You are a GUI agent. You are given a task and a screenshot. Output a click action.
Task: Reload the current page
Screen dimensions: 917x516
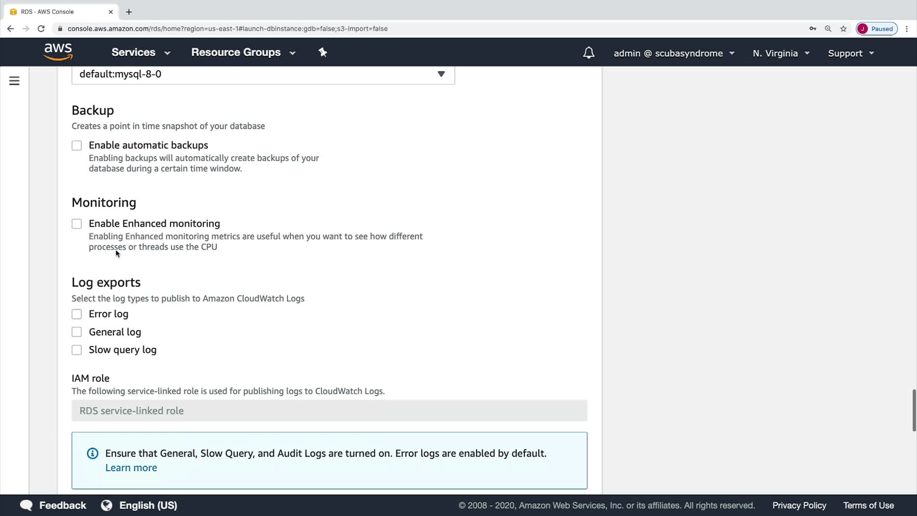coord(41,29)
